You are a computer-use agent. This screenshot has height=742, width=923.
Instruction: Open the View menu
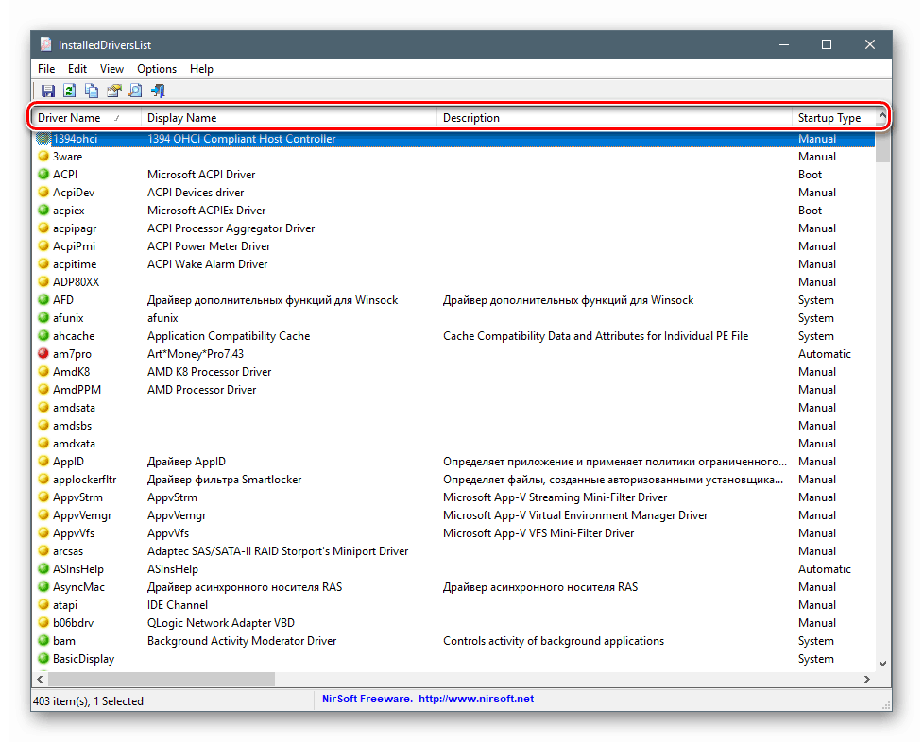pos(111,69)
